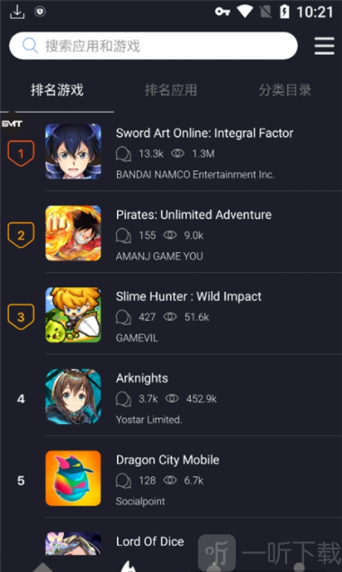Open the Dragon City Mobile egg icon
This screenshot has height=572, width=342.
(73, 478)
